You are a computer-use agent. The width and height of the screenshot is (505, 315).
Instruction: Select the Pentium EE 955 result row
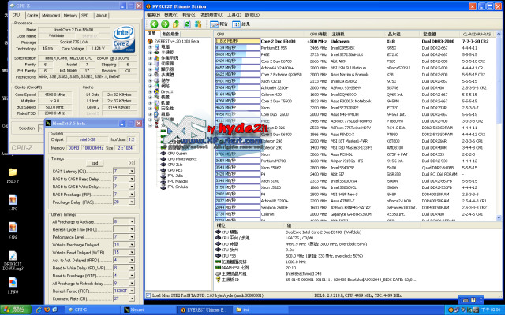(x=355, y=48)
